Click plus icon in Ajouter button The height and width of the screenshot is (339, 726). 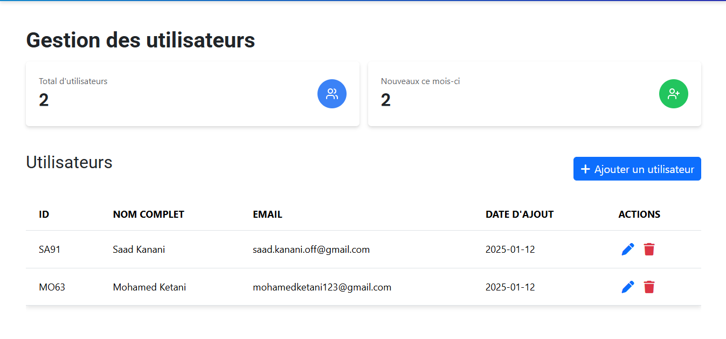(585, 169)
